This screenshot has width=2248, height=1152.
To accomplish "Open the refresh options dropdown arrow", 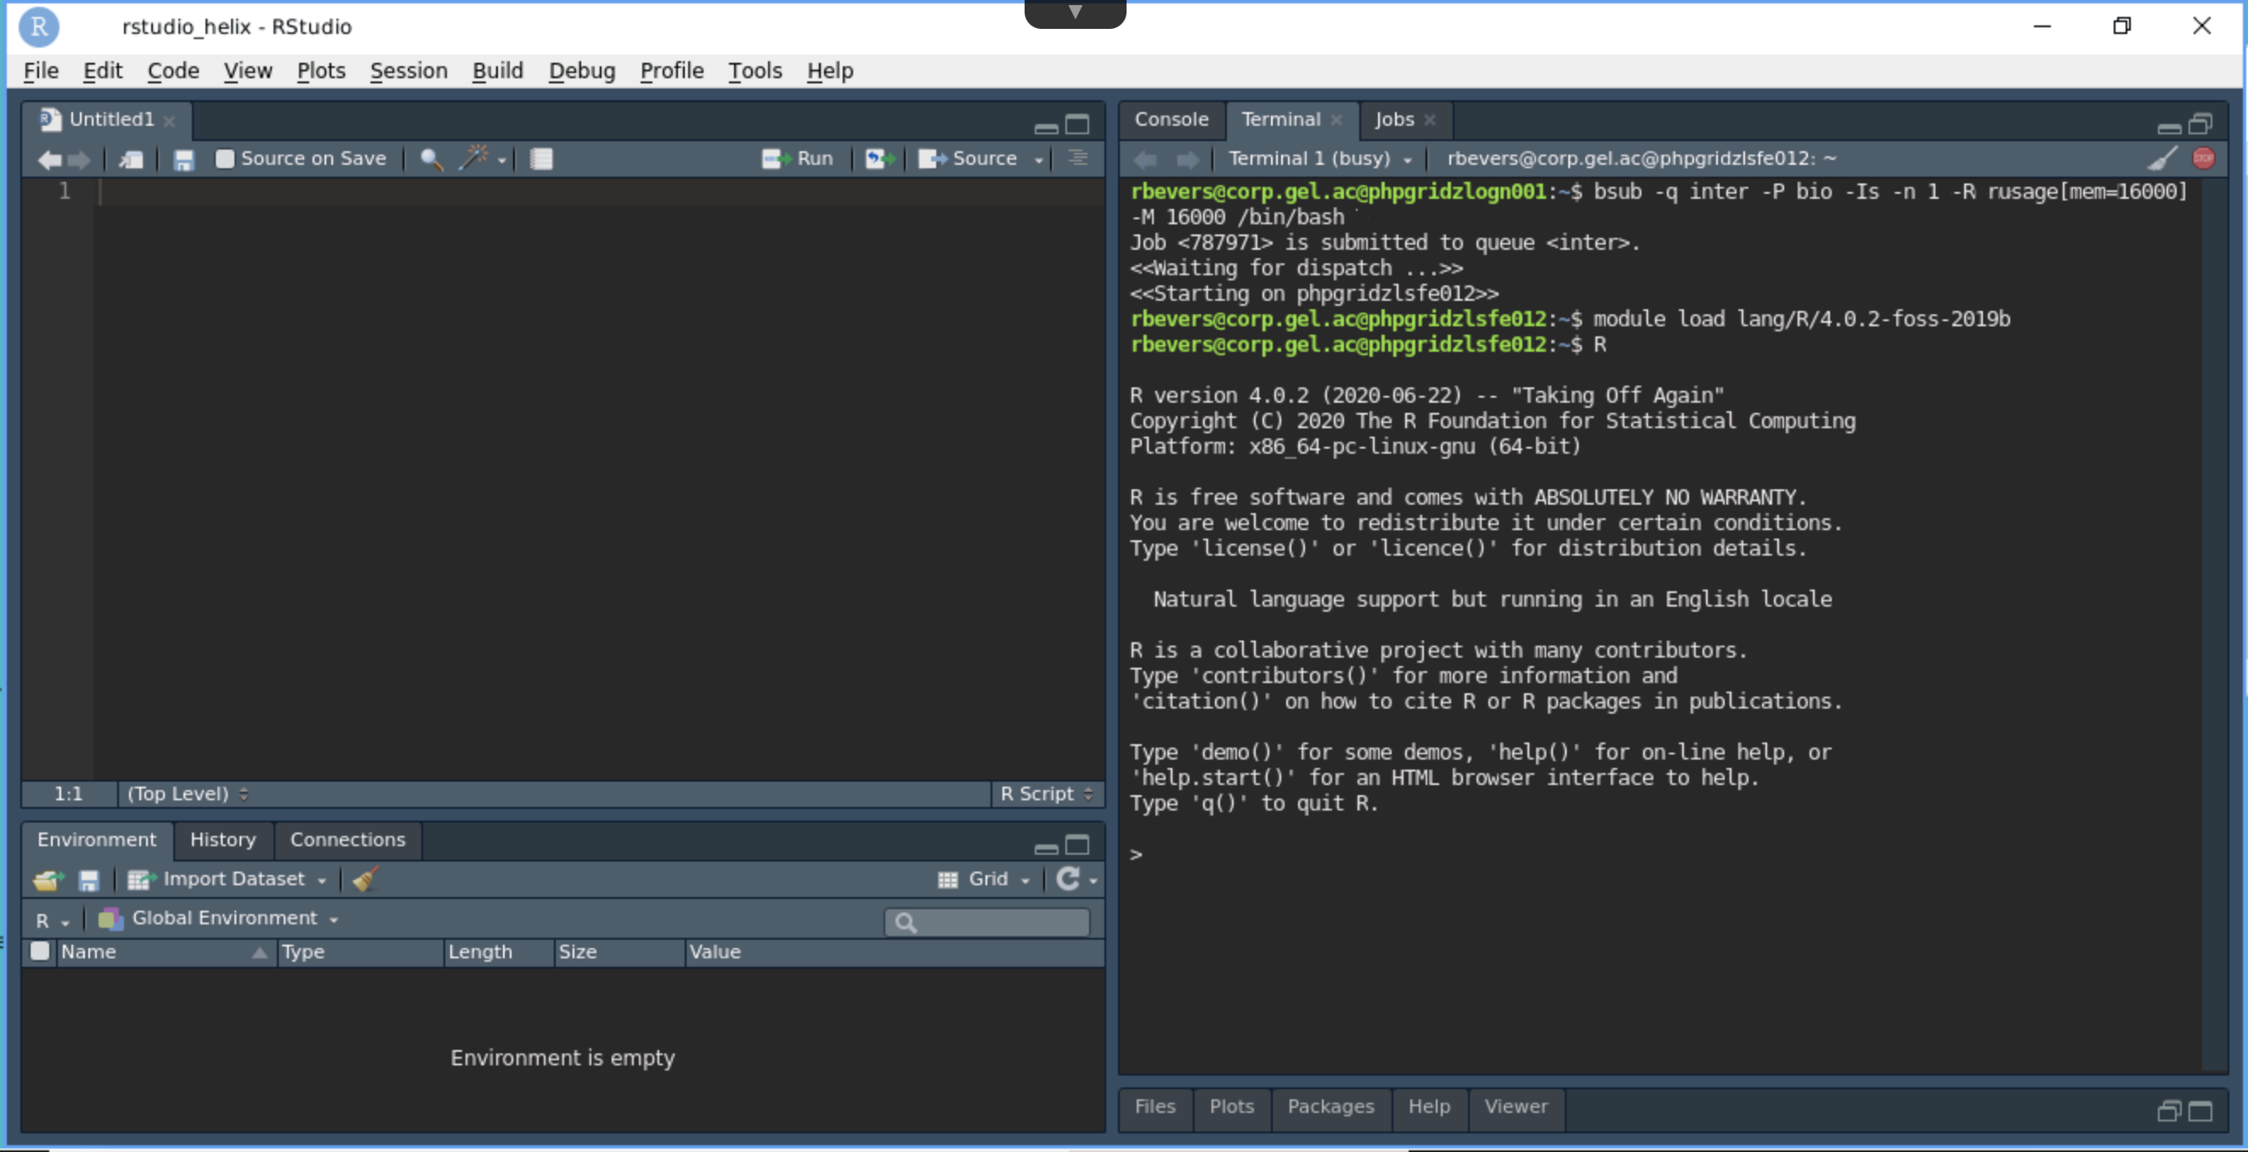I will click(x=1093, y=882).
